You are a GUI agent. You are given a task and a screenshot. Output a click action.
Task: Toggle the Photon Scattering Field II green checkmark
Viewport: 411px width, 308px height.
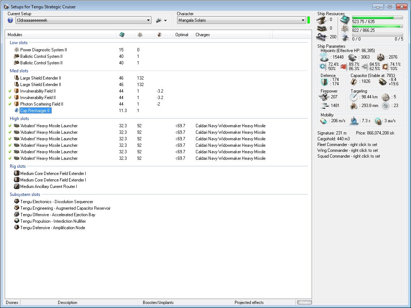click(10, 104)
